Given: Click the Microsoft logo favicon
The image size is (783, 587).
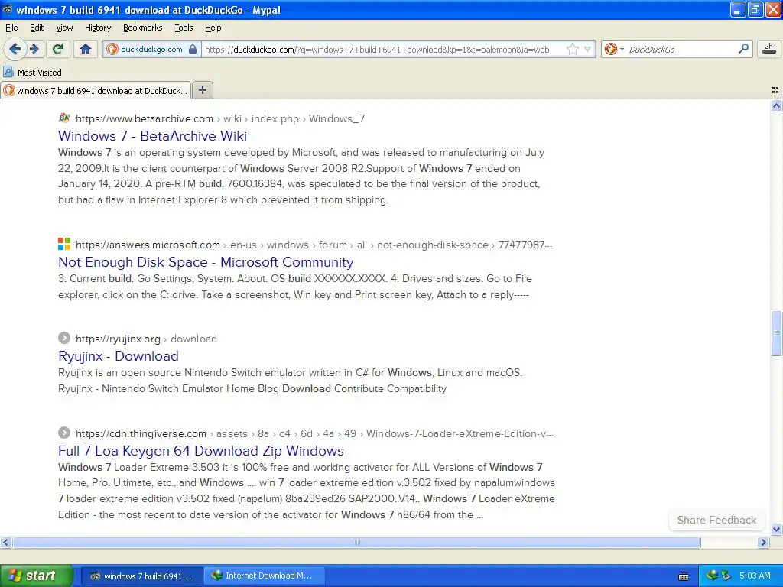Looking at the screenshot, I should pos(64,244).
